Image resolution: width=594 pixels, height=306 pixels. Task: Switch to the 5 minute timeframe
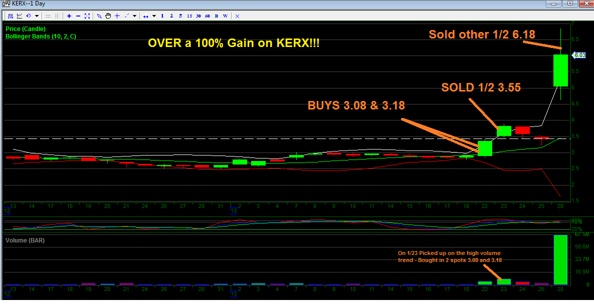click(180, 16)
